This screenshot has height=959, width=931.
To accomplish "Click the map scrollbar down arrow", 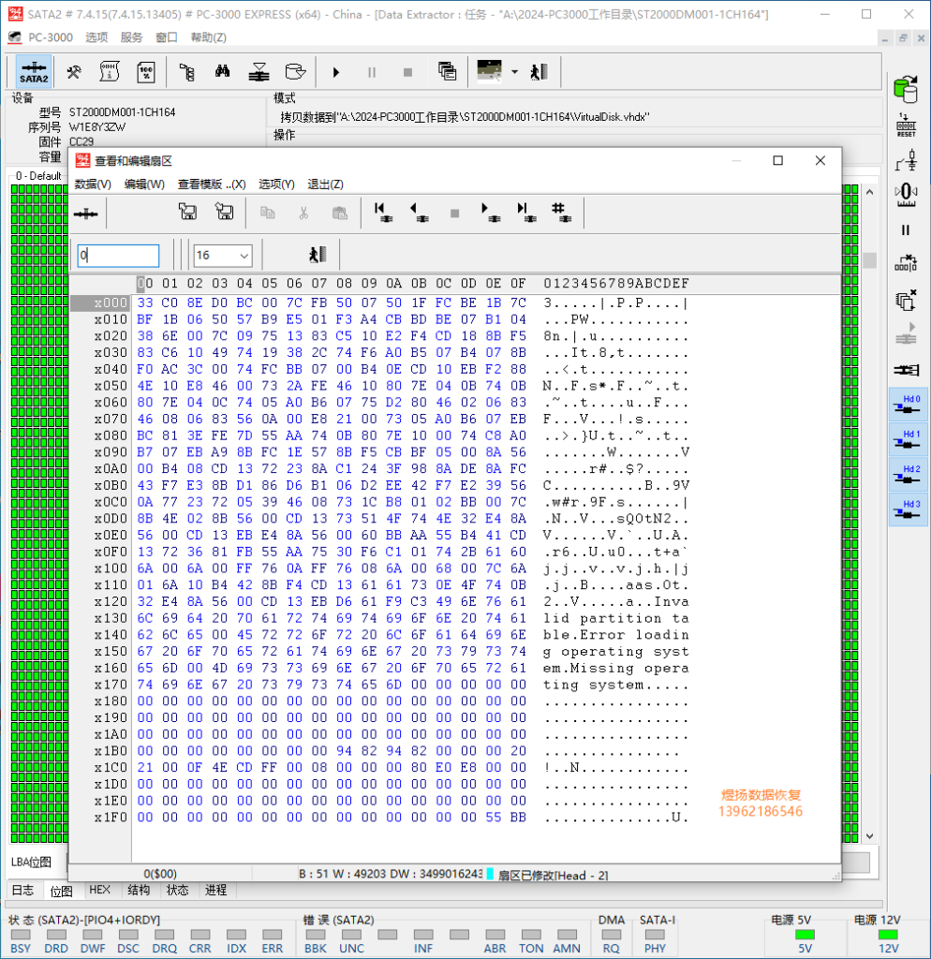I will [x=869, y=836].
